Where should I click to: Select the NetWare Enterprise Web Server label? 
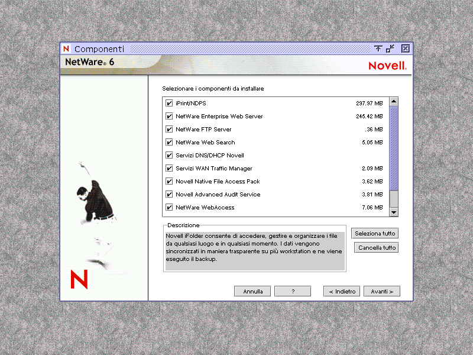pos(219,116)
